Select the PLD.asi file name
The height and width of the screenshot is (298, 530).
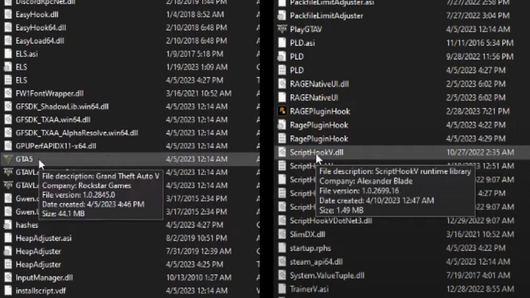[x=302, y=43]
